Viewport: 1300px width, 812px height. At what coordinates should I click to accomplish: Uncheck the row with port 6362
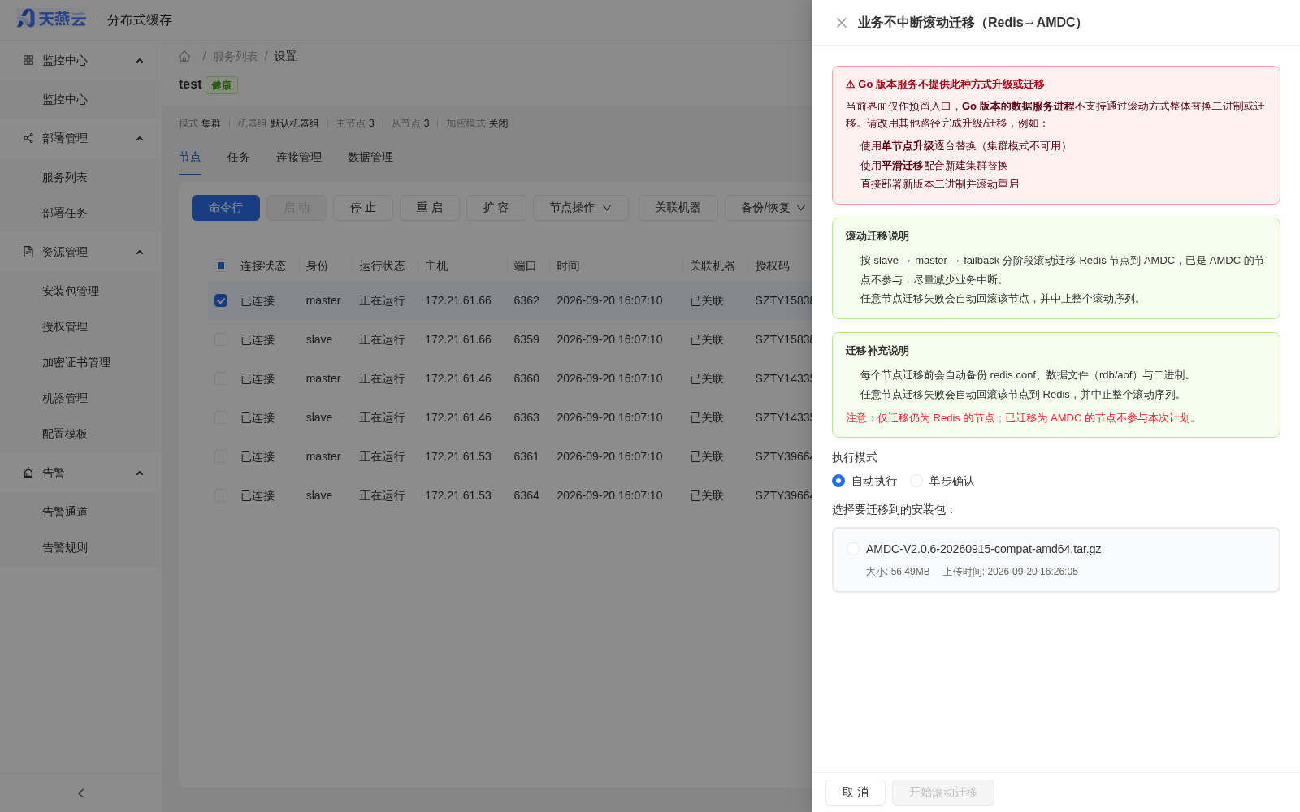(x=221, y=300)
